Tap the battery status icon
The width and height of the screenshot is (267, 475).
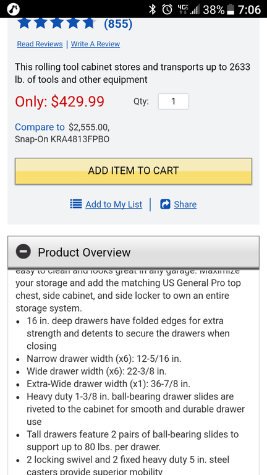click(x=231, y=9)
